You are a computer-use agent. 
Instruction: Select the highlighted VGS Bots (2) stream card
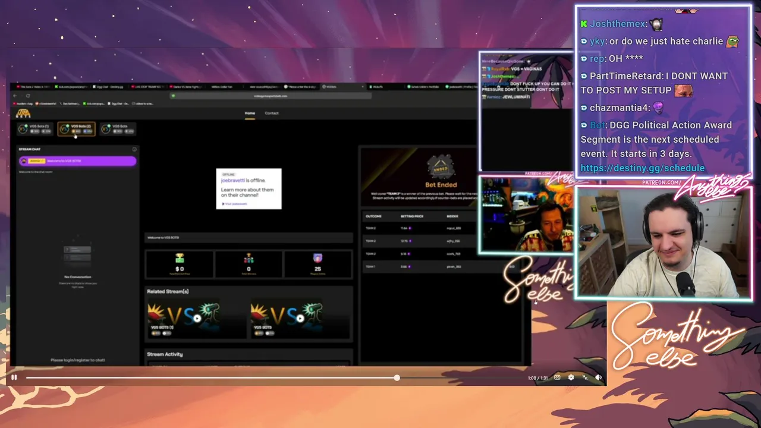pos(76,128)
